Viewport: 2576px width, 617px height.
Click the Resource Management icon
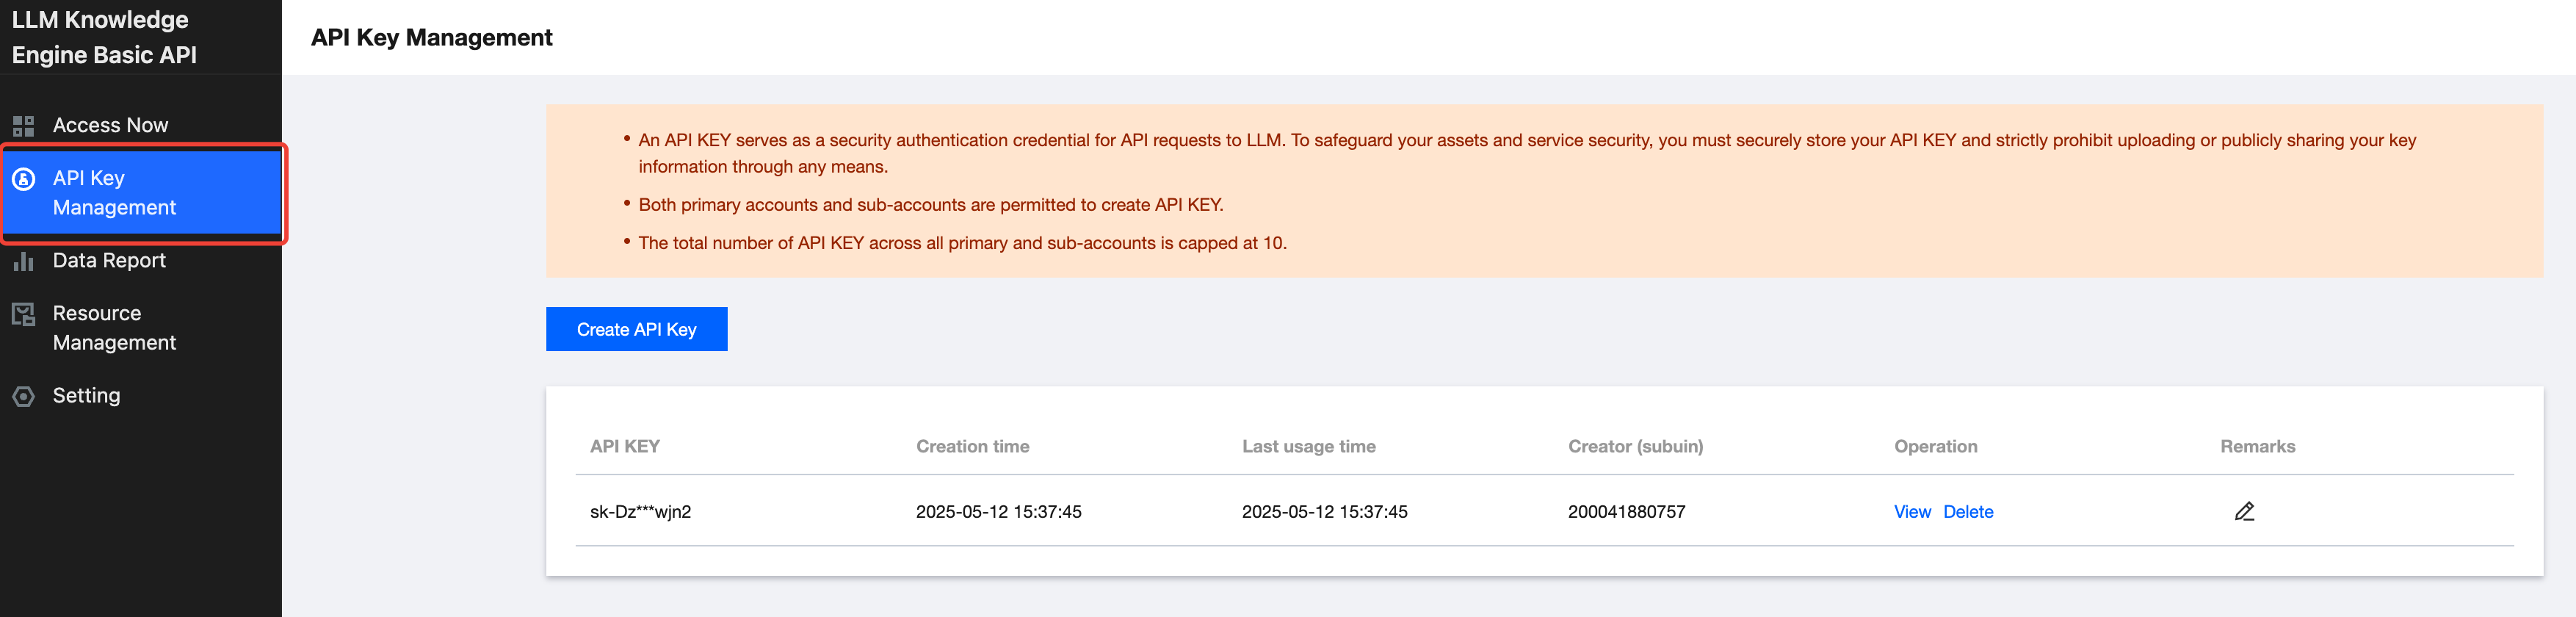(24, 314)
